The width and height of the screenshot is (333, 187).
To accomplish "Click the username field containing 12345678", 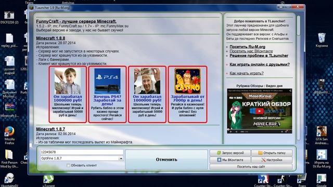I will 82,152.
